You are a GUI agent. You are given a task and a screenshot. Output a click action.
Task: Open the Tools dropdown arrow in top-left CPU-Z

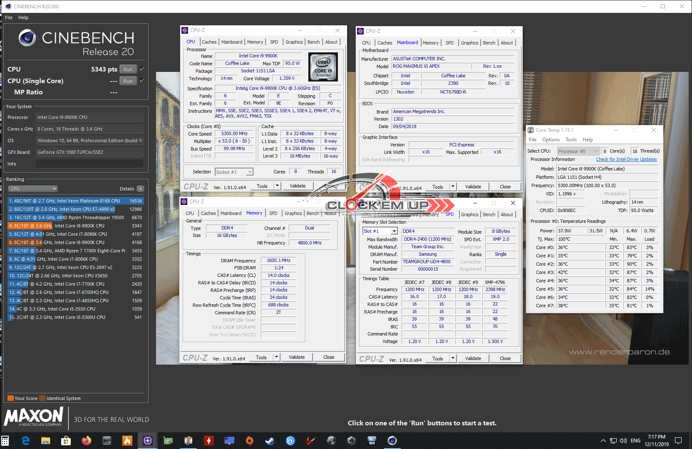point(277,186)
